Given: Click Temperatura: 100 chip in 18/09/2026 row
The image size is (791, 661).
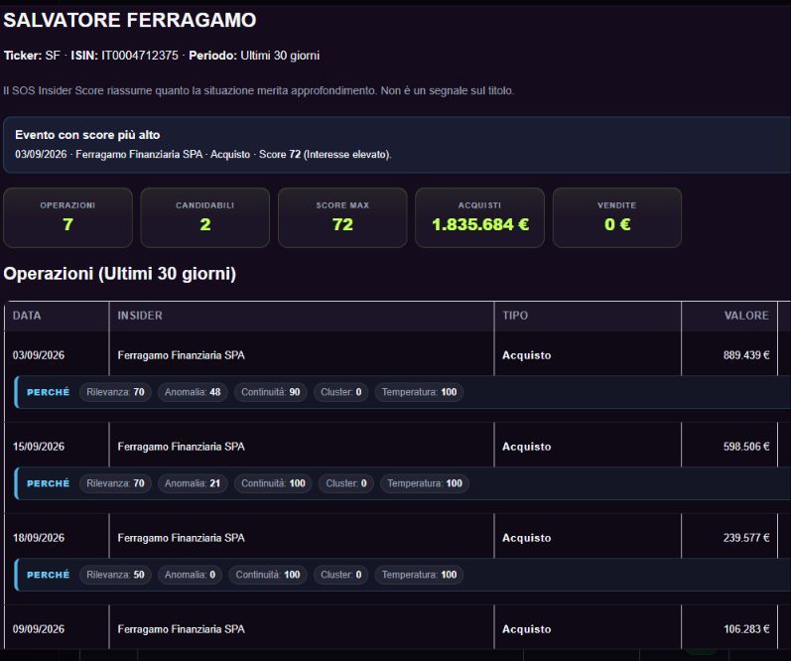Looking at the screenshot, I should 419,575.
